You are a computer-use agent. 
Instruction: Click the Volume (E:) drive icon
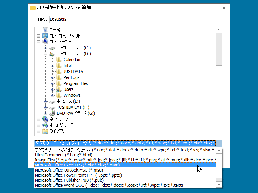click(52, 102)
